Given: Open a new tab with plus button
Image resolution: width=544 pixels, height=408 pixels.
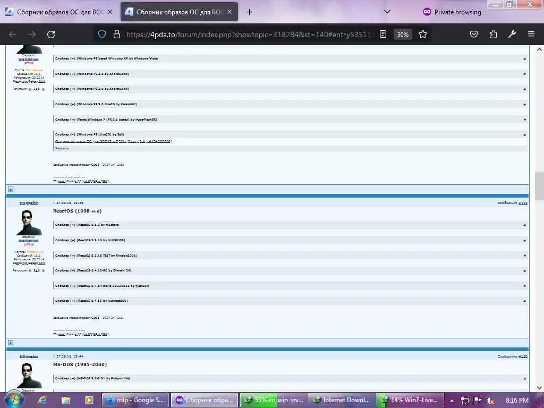Looking at the screenshot, I should [x=249, y=12].
